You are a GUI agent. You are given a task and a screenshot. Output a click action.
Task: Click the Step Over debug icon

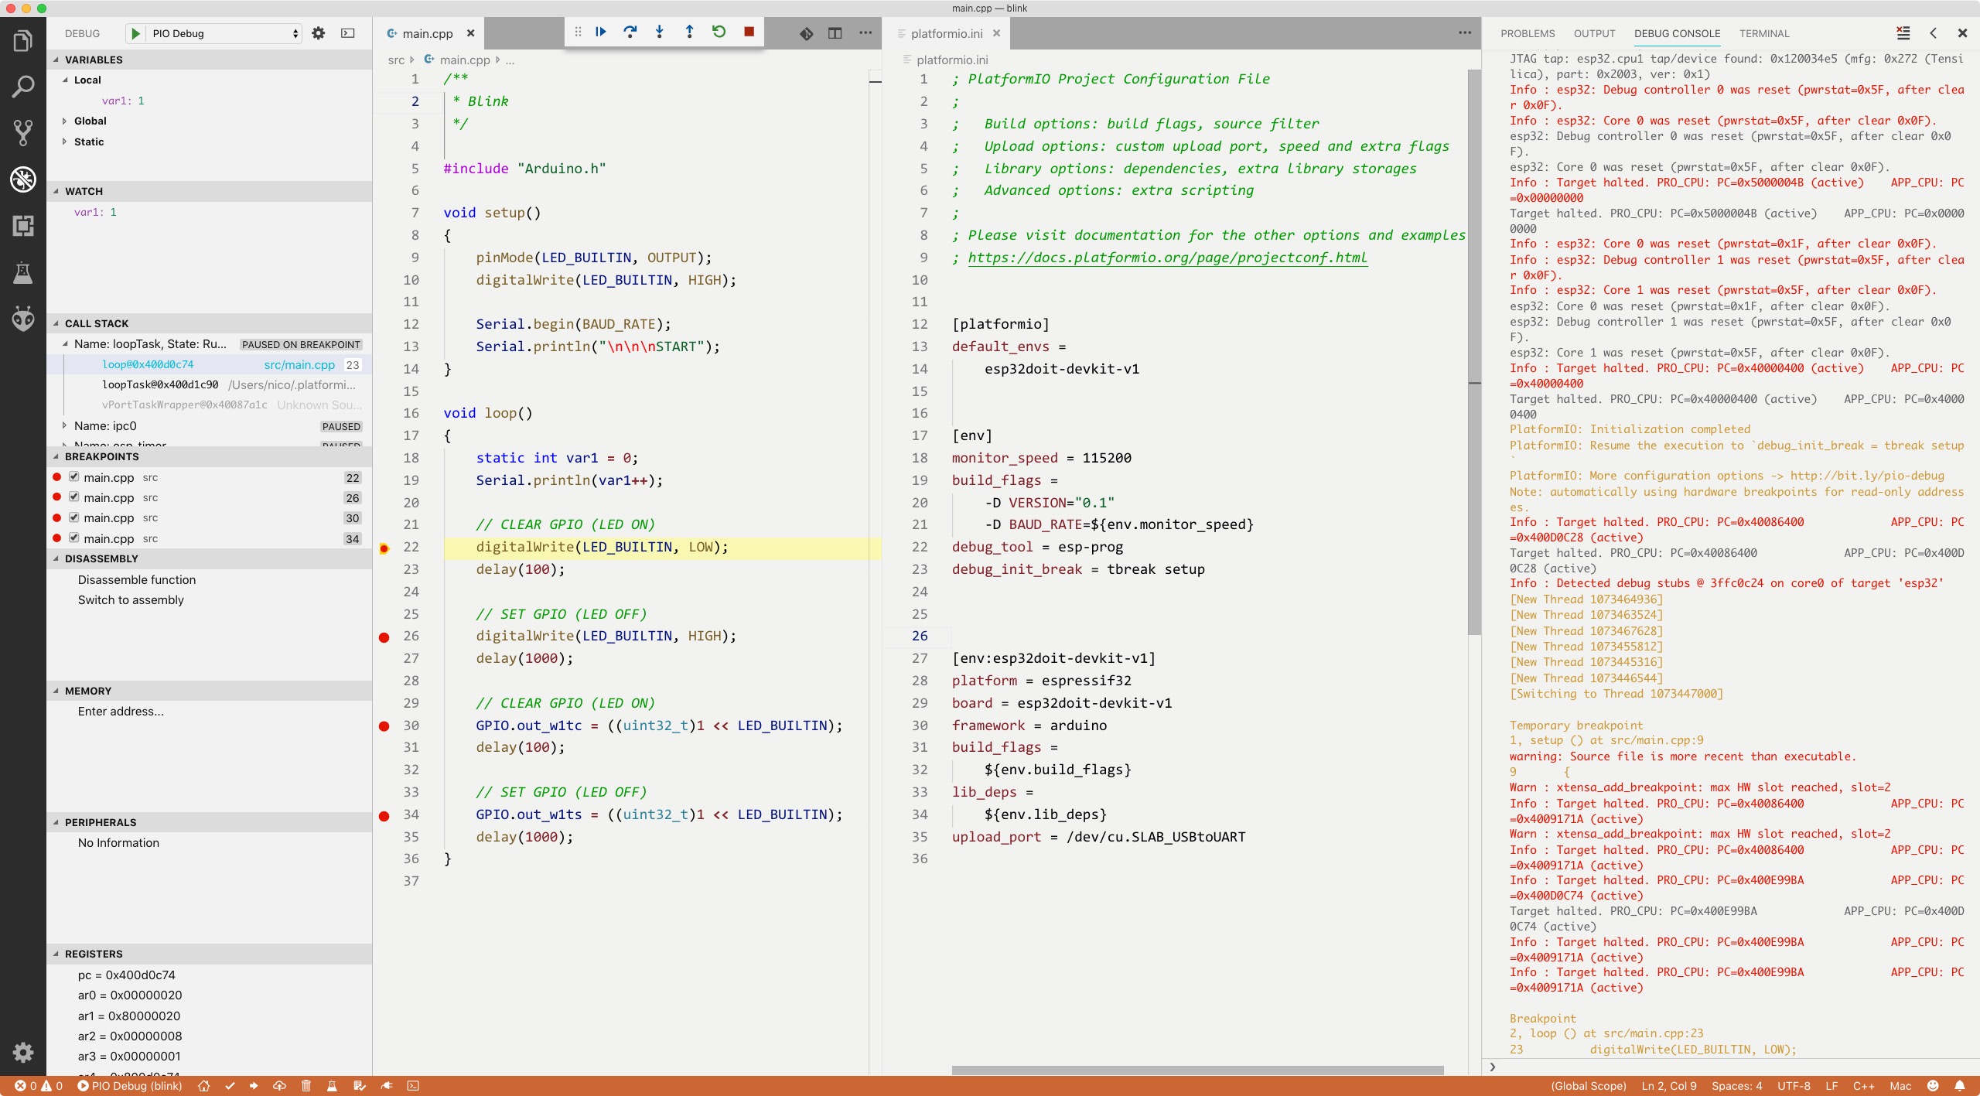630,32
